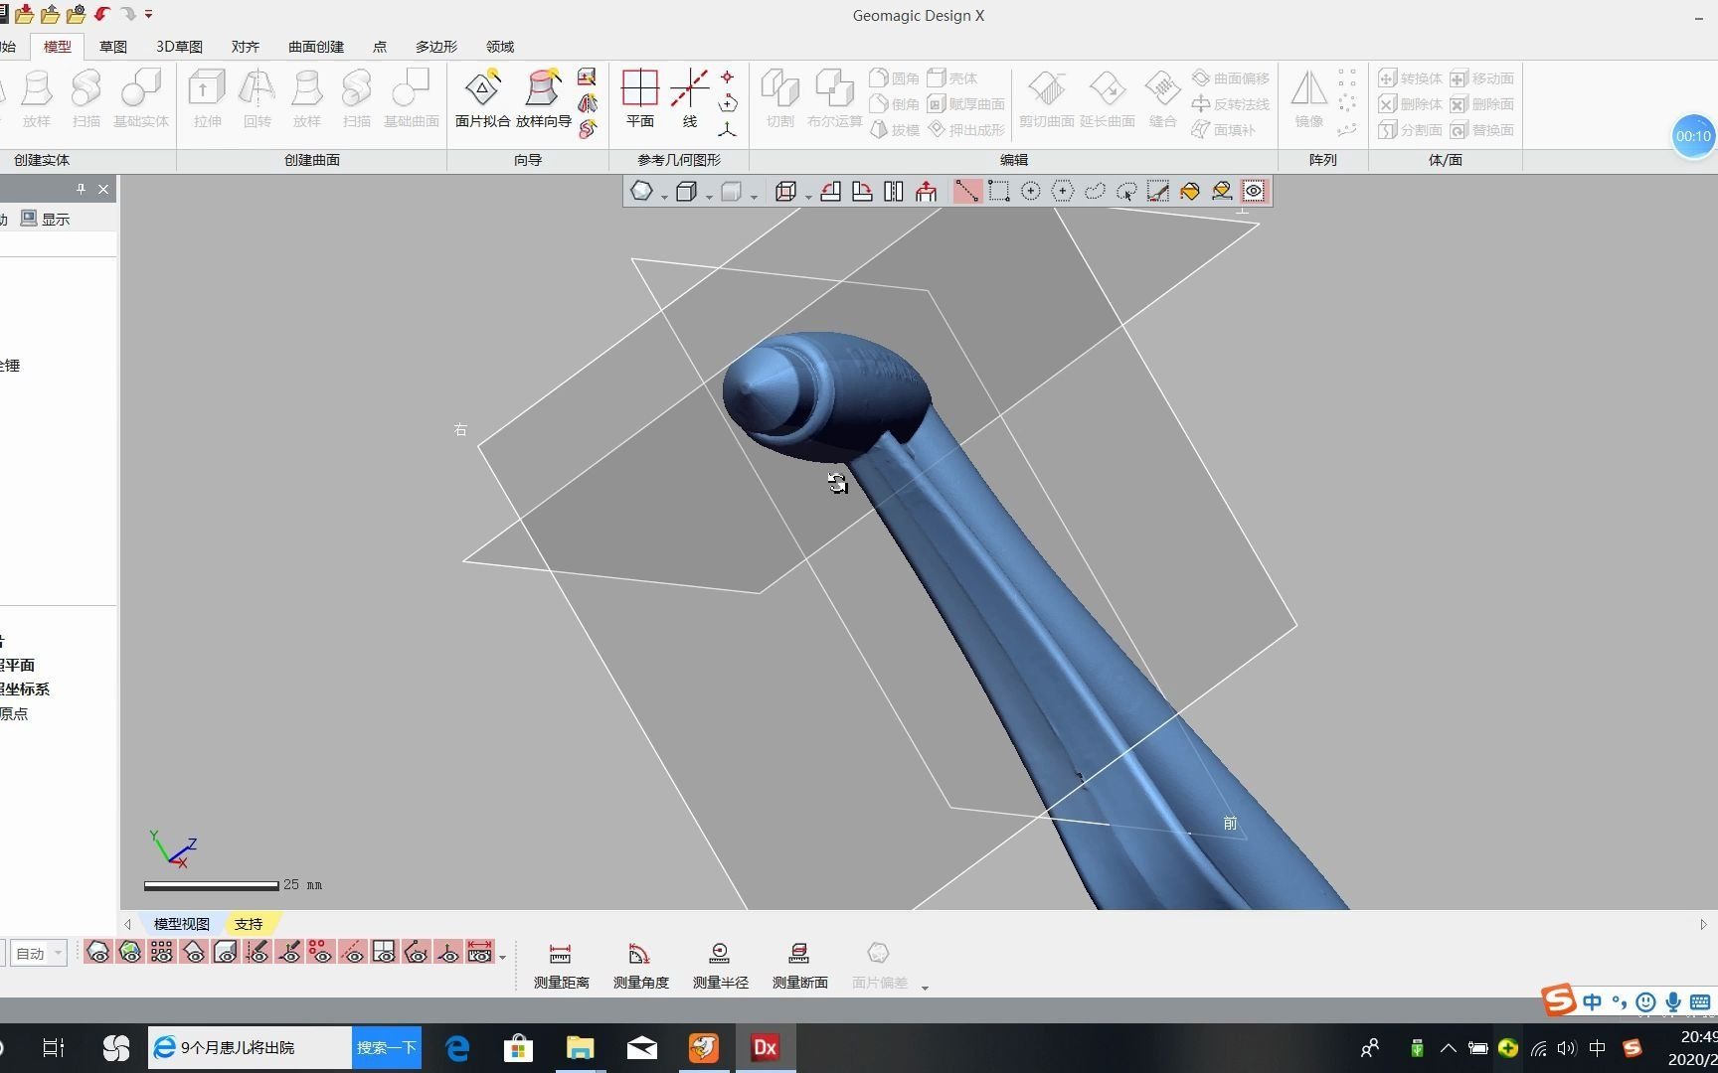Activate the 测量距离 distance measurement tool
1718x1073 pixels.
(x=560, y=962)
